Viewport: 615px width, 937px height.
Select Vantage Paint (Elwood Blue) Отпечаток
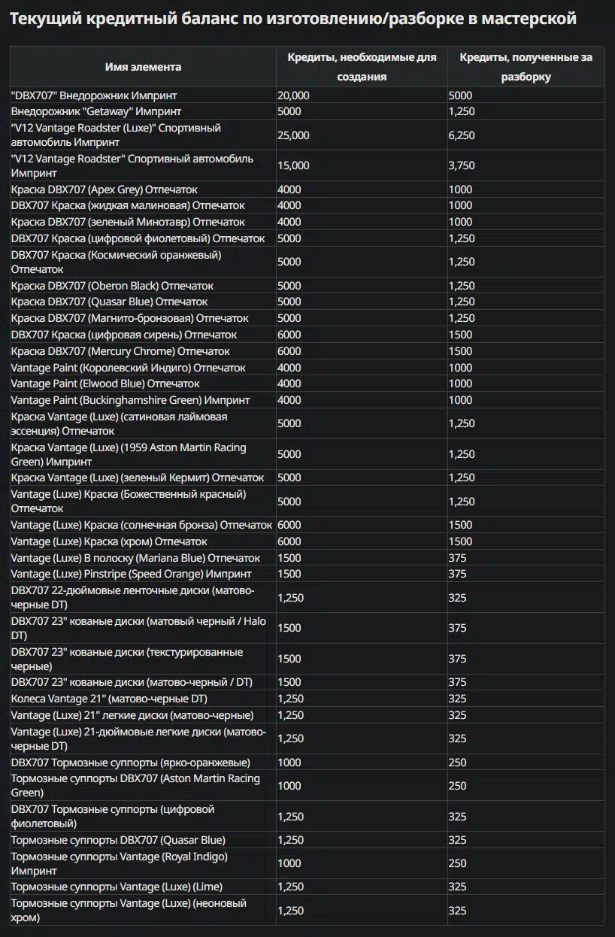(105, 384)
